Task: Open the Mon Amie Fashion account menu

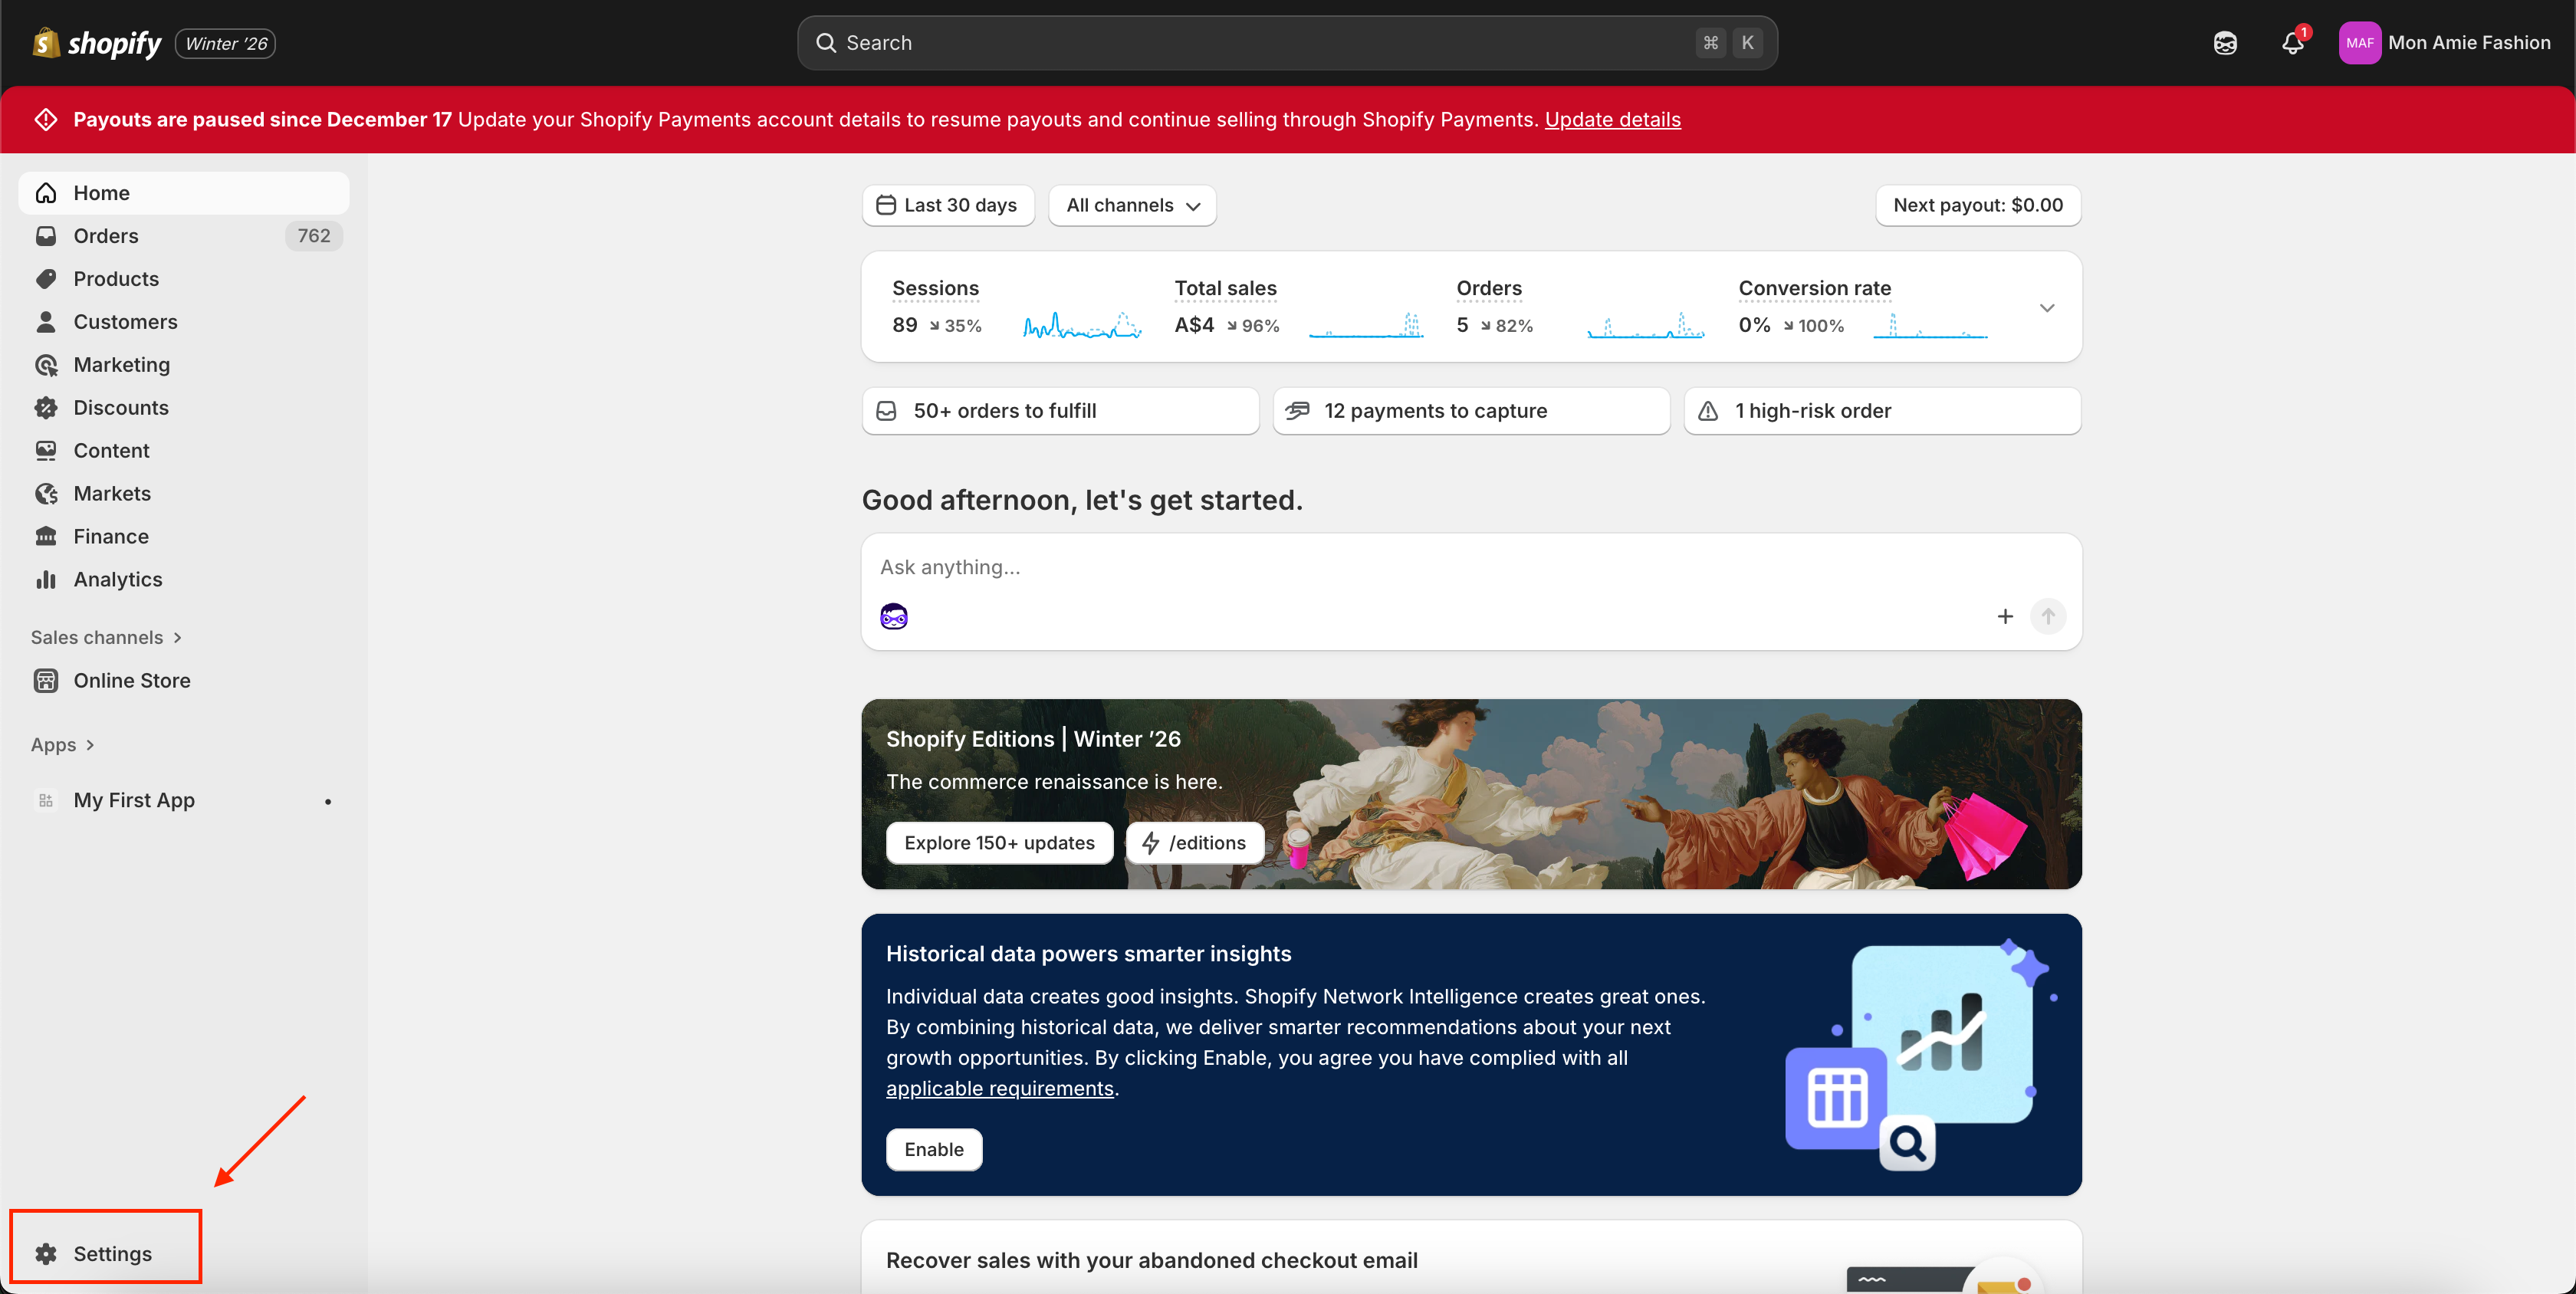Action: pos(2444,43)
